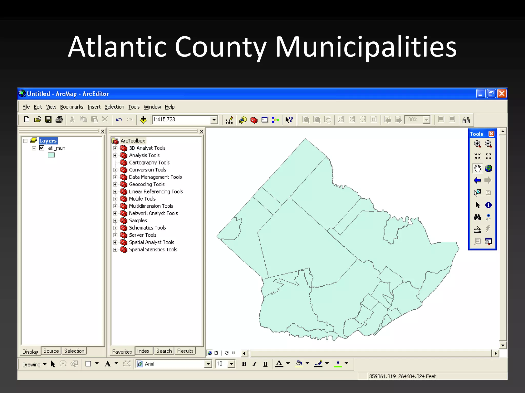
Task: Open the Arial font name dropdown
Action: coord(208,364)
